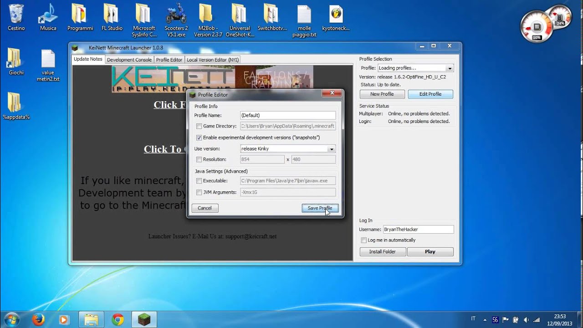Screen dimensions: 583x328
Task: Select the Scooters 2 V5.1.exe icon
Action: coord(176,20)
